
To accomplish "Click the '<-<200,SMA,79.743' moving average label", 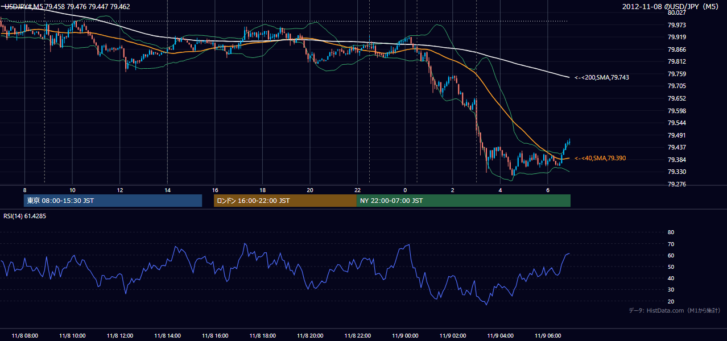I will point(602,77).
